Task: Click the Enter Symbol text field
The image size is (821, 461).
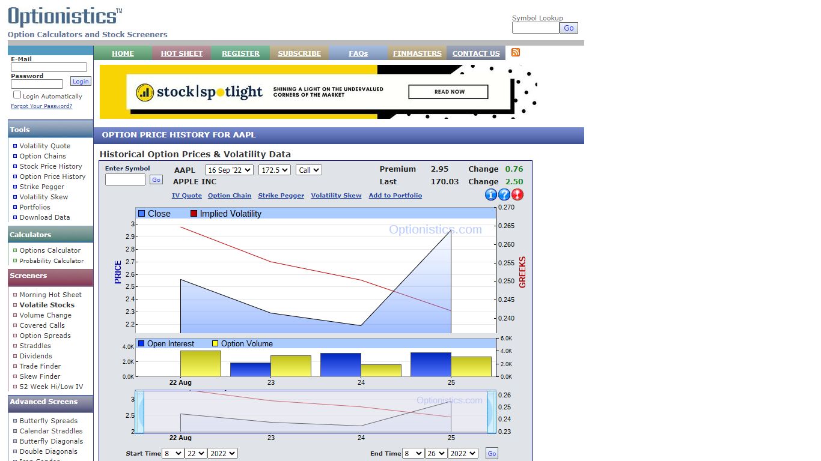Action: [x=126, y=179]
